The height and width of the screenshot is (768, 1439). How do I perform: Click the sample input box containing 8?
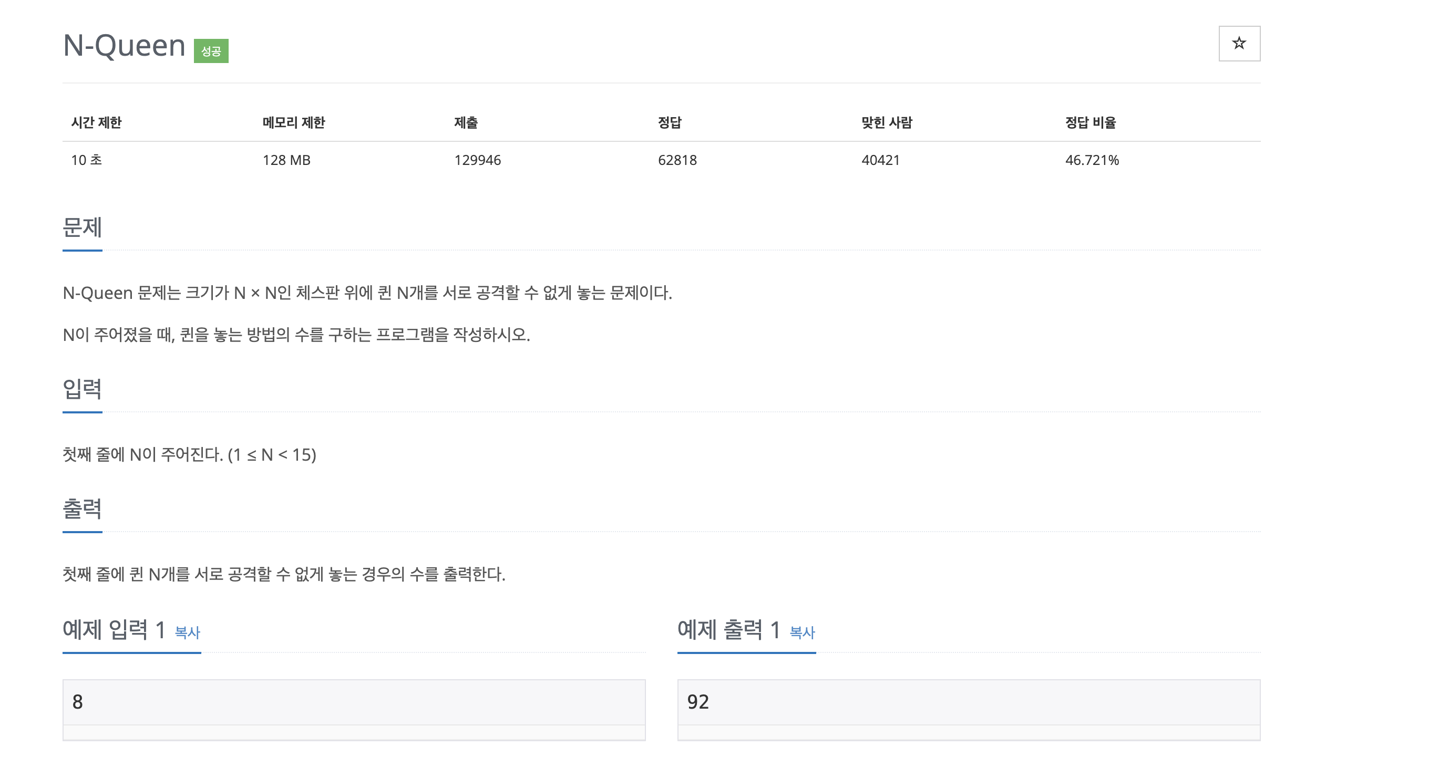[x=354, y=702]
